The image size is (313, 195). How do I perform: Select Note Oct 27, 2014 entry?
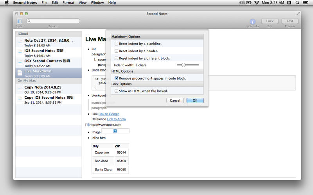click(x=49, y=43)
